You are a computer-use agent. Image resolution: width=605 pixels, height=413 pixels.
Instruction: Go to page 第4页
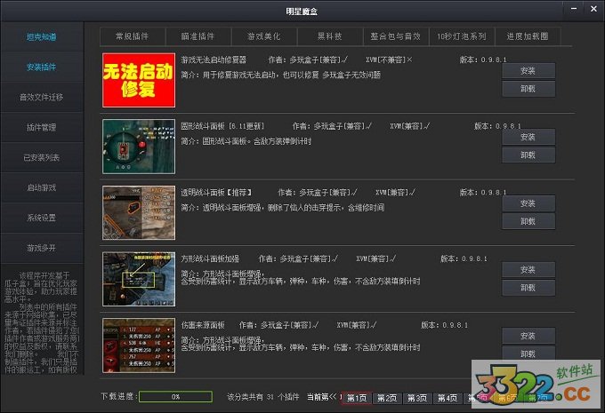[448, 398]
